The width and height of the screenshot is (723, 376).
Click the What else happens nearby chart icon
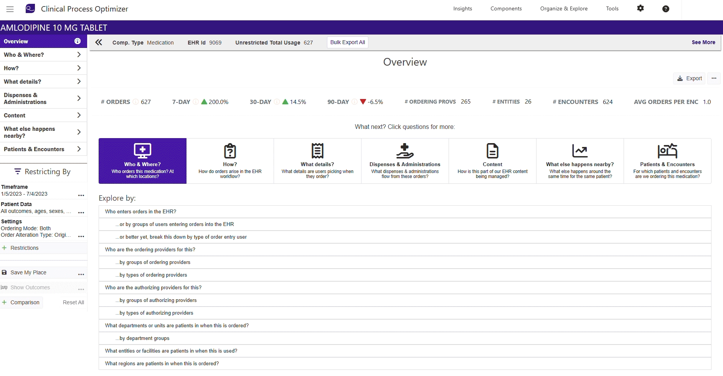point(579,151)
